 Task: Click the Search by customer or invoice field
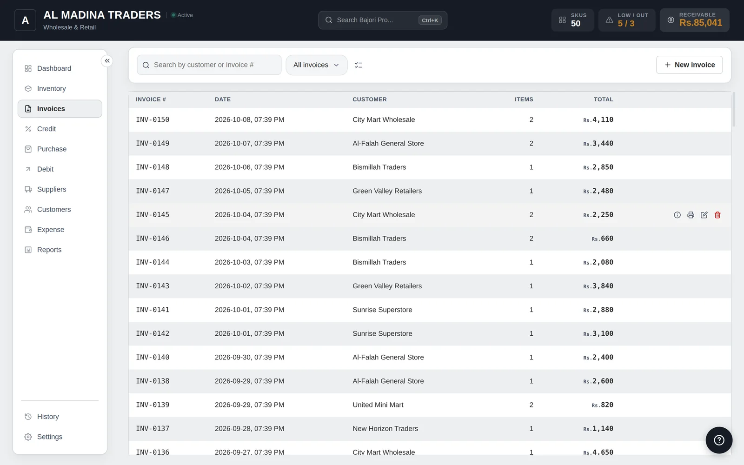209,65
